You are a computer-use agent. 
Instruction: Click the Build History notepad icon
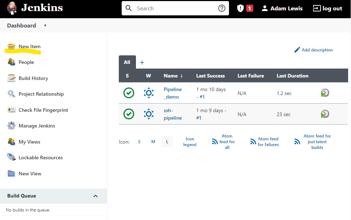[x=11, y=78]
